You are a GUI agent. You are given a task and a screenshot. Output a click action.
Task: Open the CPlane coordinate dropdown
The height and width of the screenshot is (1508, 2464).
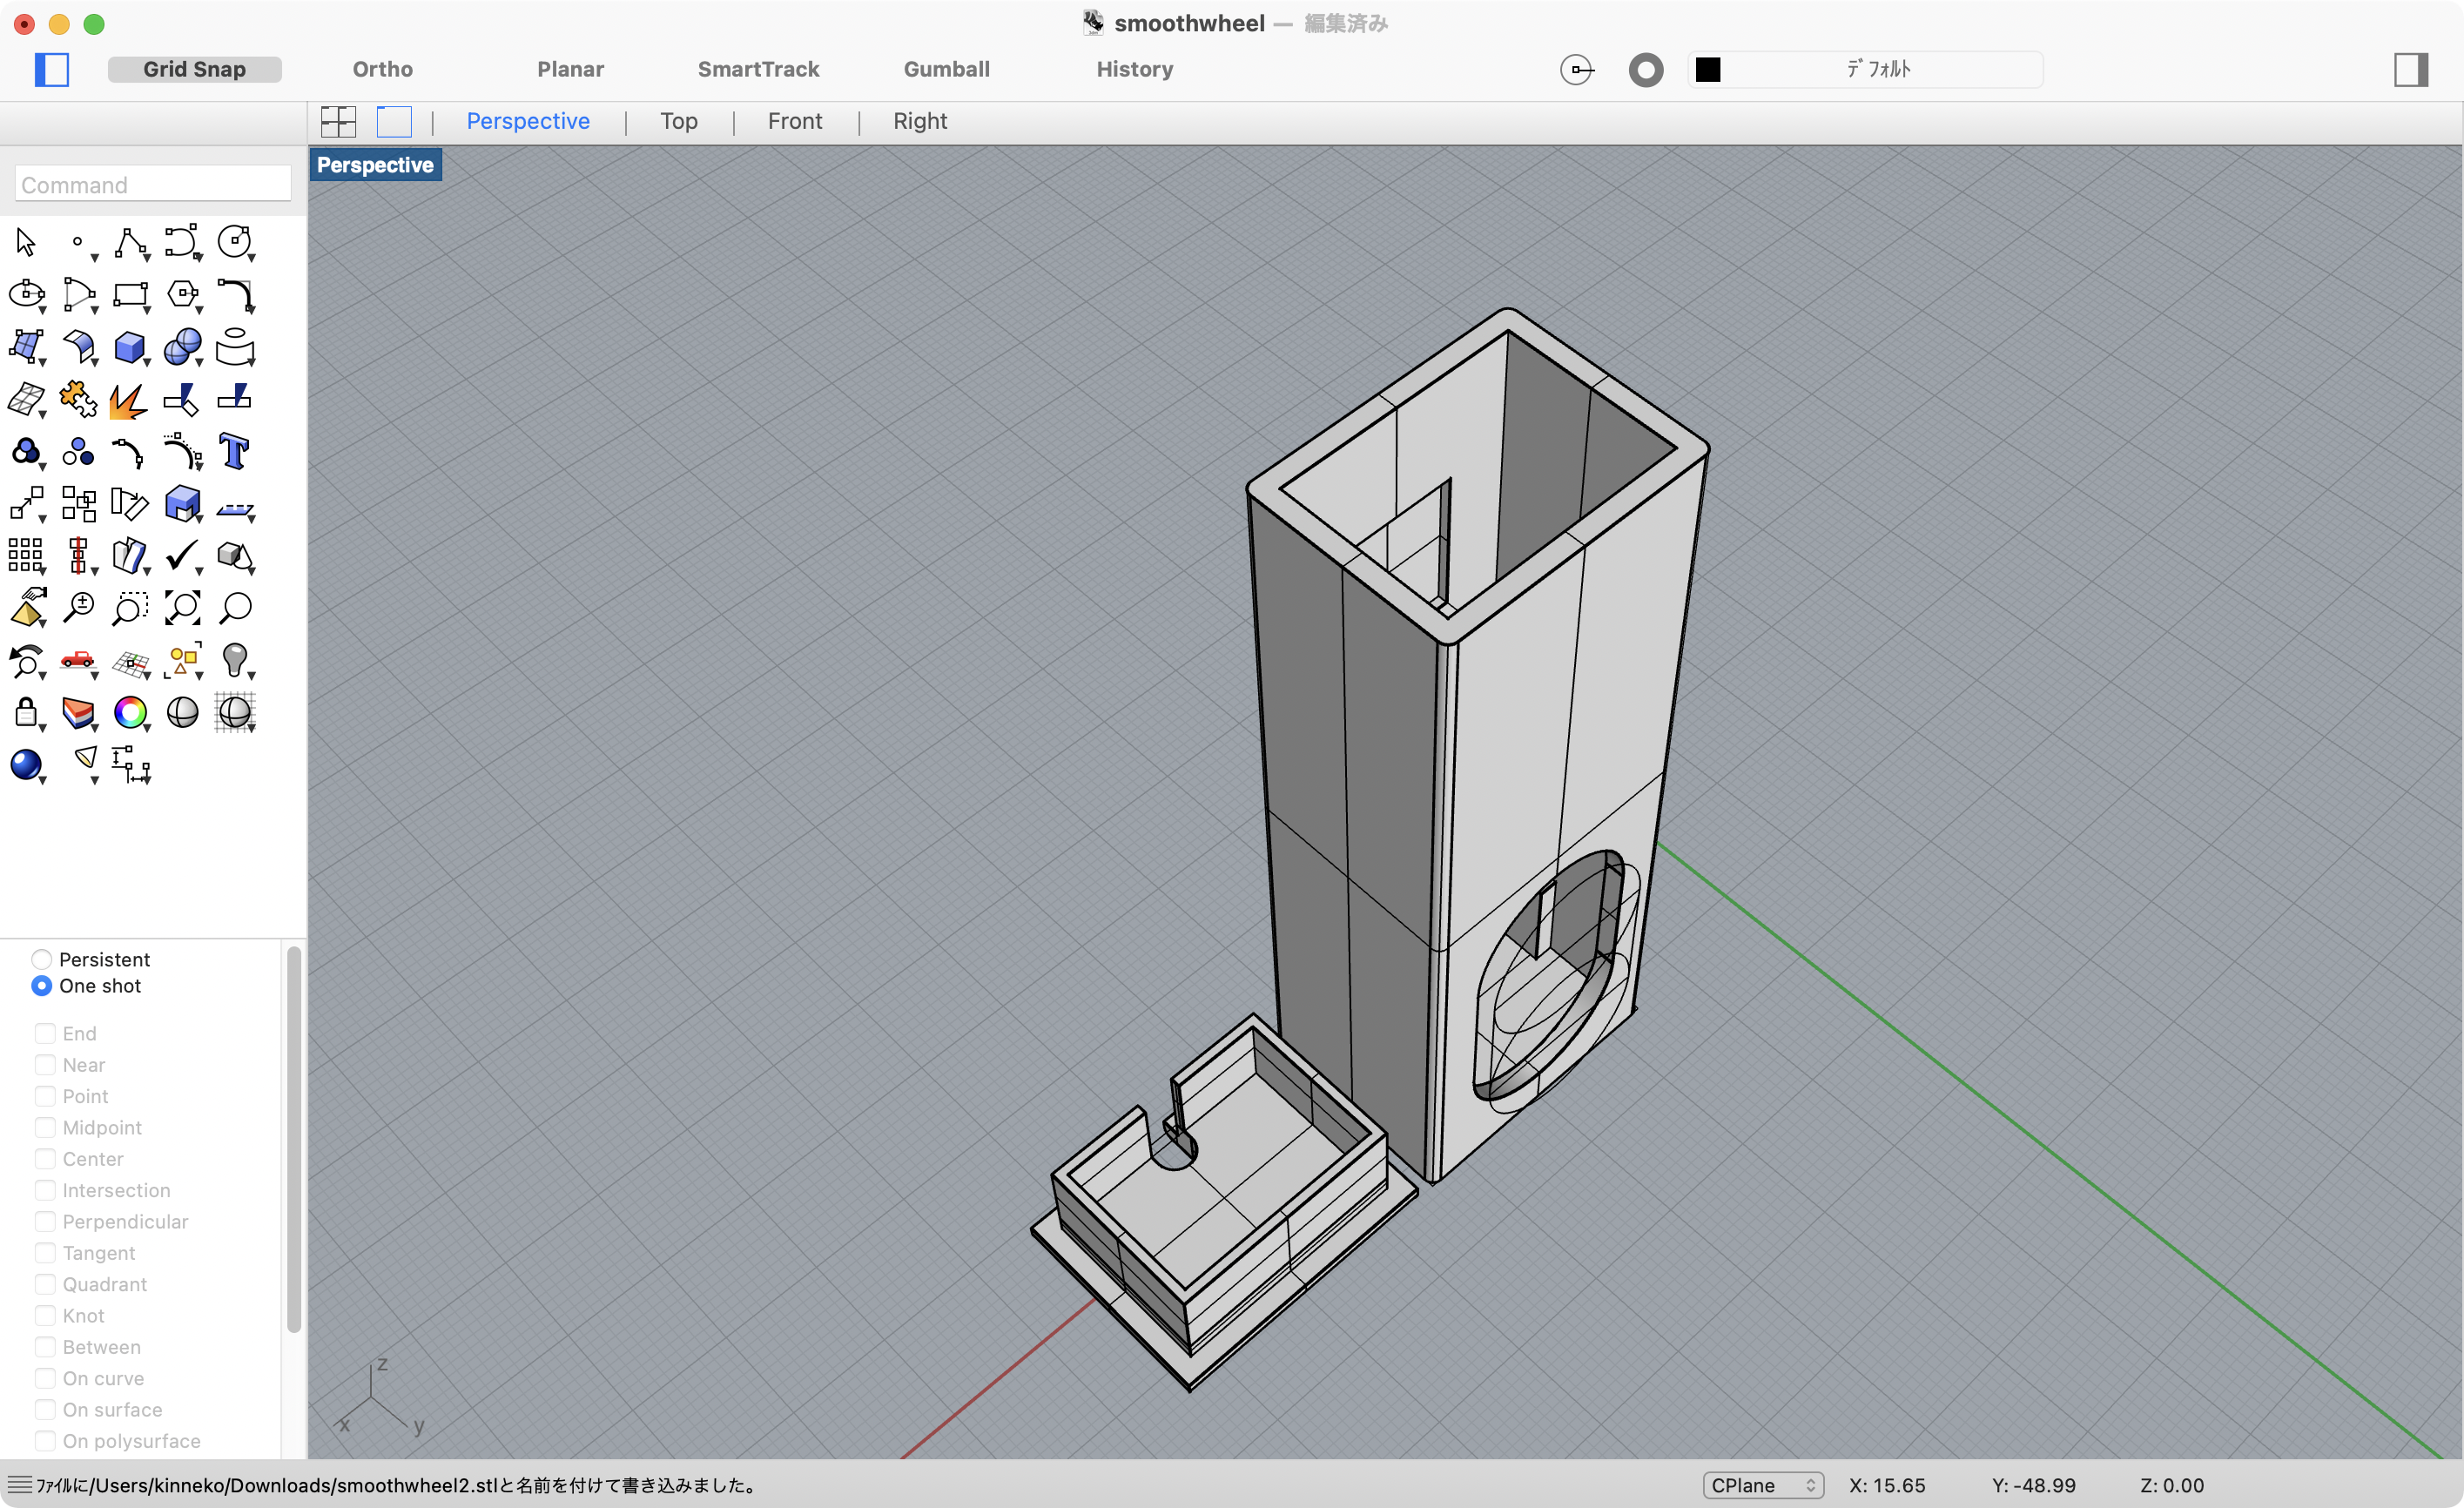(1763, 1485)
